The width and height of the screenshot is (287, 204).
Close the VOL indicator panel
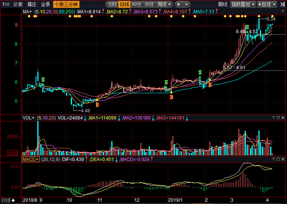pyautogui.click(x=282, y=118)
